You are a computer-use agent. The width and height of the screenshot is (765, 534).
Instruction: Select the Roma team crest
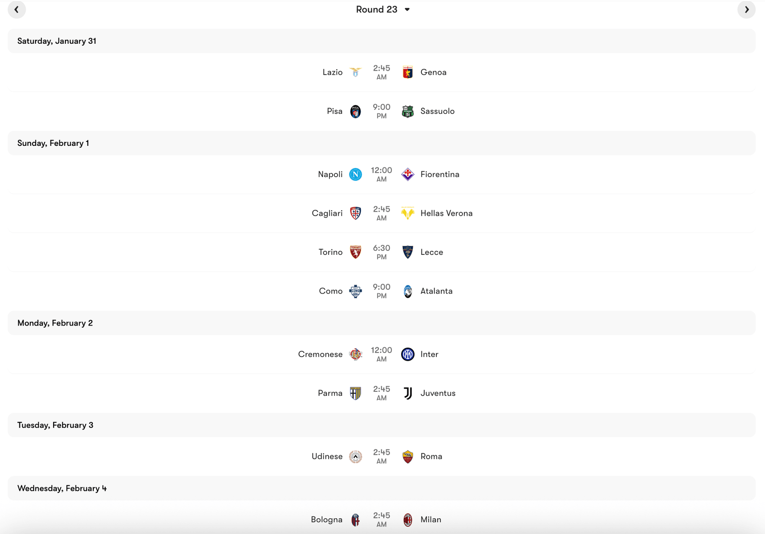click(407, 456)
